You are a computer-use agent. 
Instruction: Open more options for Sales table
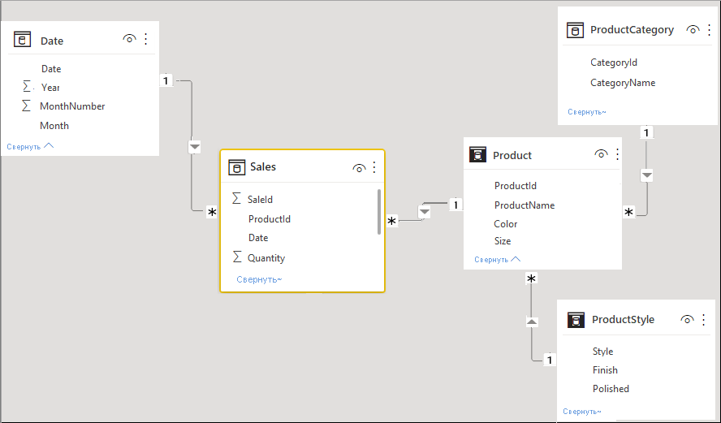pyautogui.click(x=374, y=167)
